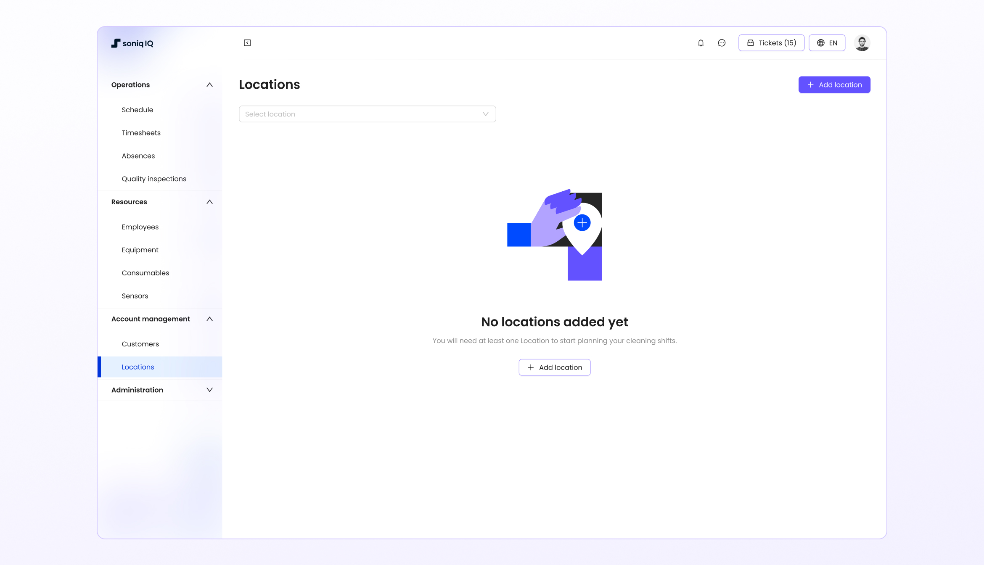The image size is (984, 565).
Task: Select Customers in Account management
Action: pos(140,344)
